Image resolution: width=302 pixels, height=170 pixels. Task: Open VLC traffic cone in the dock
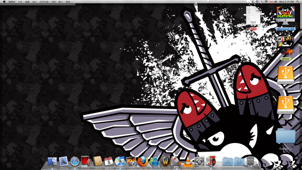tap(188, 161)
